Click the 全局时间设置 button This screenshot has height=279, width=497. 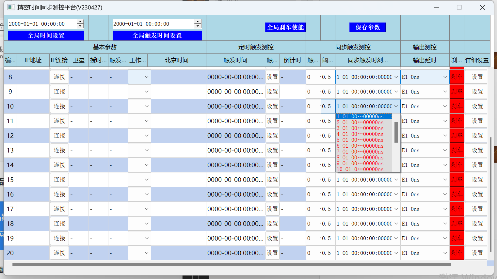[x=46, y=36]
